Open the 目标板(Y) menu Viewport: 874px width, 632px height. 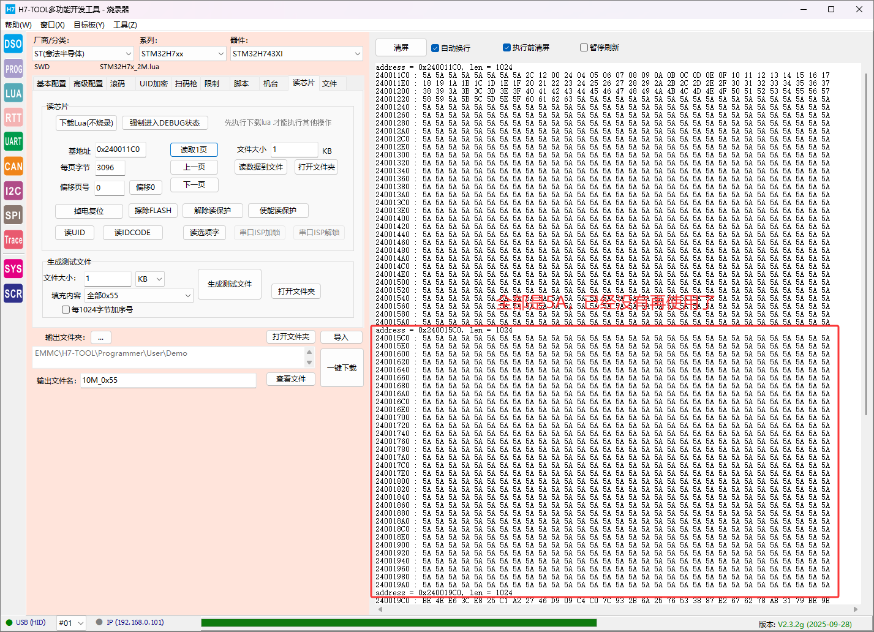pos(89,25)
